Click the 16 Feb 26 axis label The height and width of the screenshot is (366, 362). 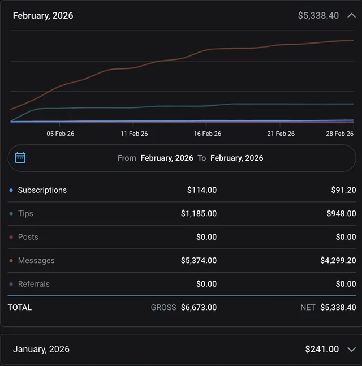click(207, 134)
